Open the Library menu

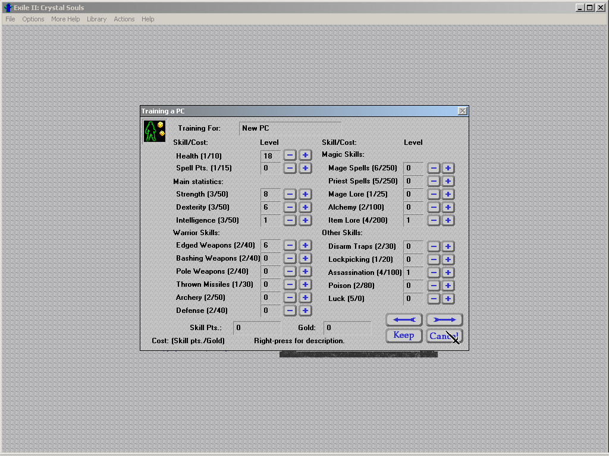pyautogui.click(x=96, y=19)
